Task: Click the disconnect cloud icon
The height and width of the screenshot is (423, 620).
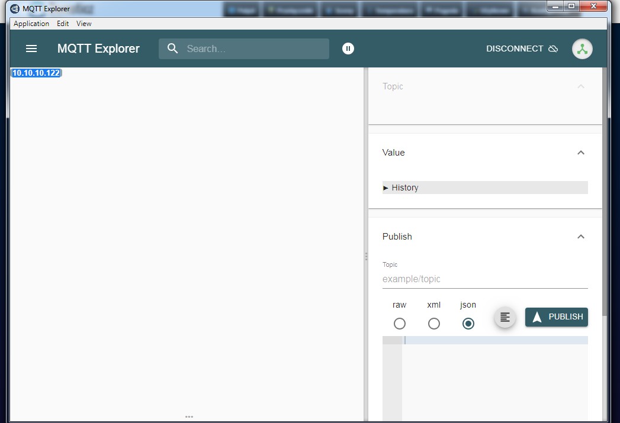Action: (553, 49)
